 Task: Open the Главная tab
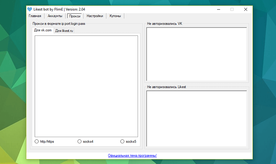35,16
